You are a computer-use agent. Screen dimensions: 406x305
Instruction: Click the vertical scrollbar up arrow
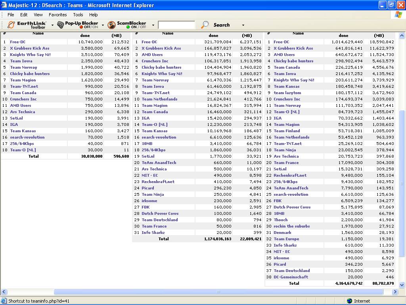pyautogui.click(x=402, y=35)
